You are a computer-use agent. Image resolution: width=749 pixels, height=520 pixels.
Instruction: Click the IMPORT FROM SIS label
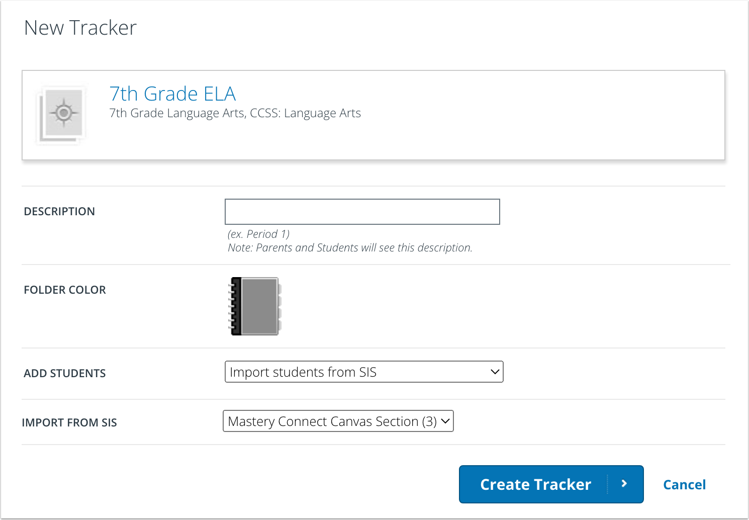click(69, 423)
